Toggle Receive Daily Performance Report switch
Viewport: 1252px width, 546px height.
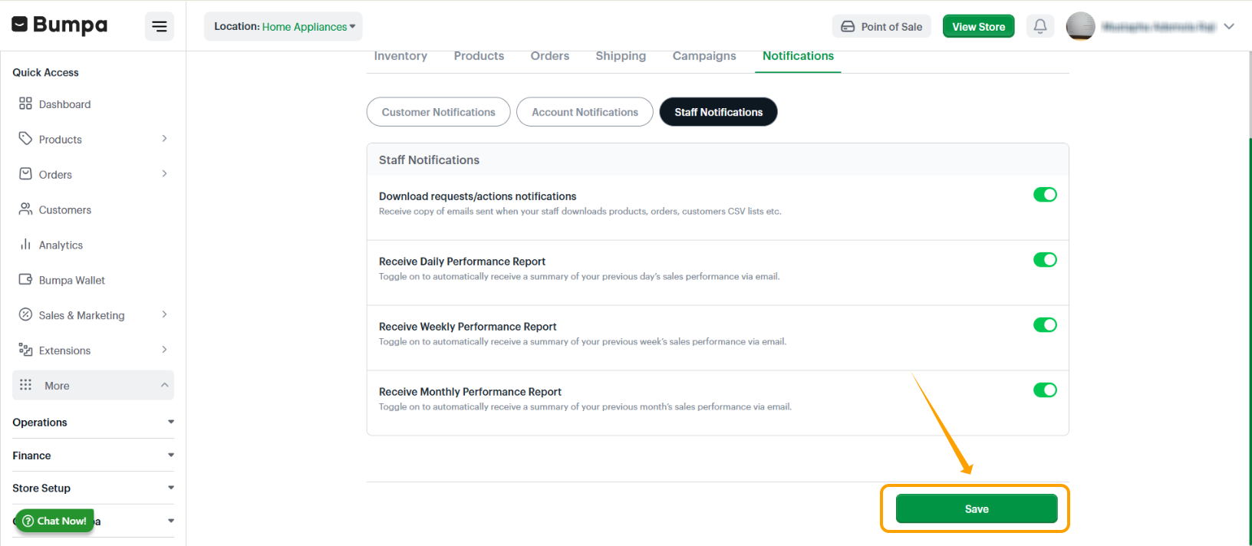(1045, 260)
